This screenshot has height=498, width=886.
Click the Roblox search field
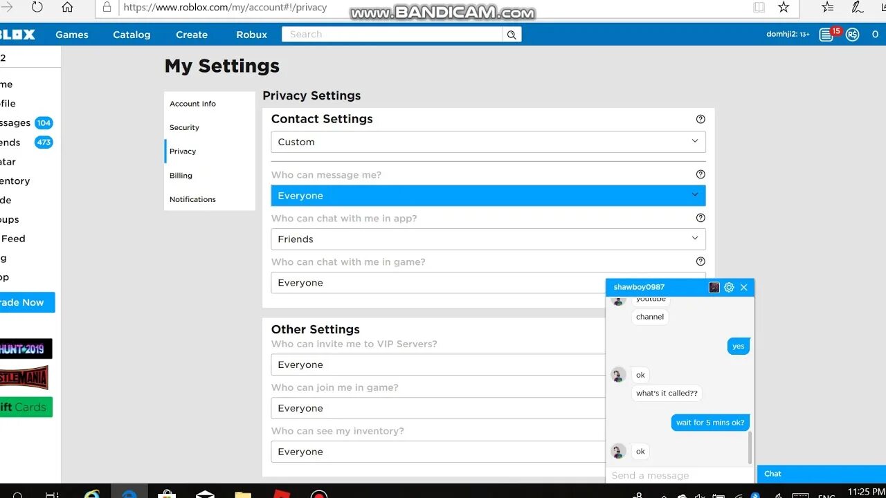392,35
